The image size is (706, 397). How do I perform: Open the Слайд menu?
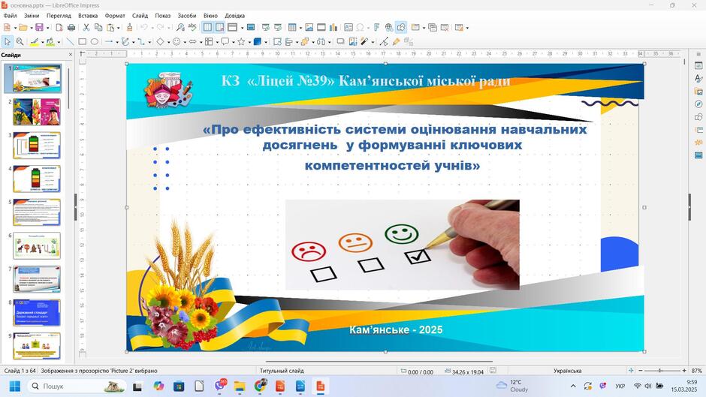[x=140, y=15]
